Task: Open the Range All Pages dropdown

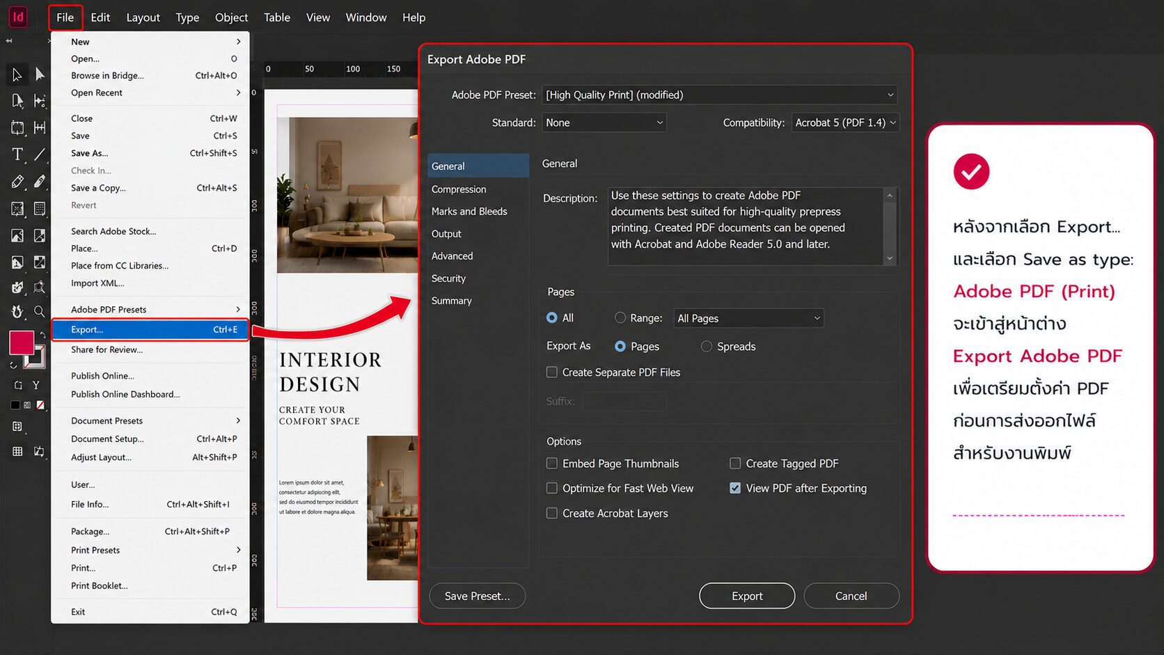Action: (x=749, y=318)
